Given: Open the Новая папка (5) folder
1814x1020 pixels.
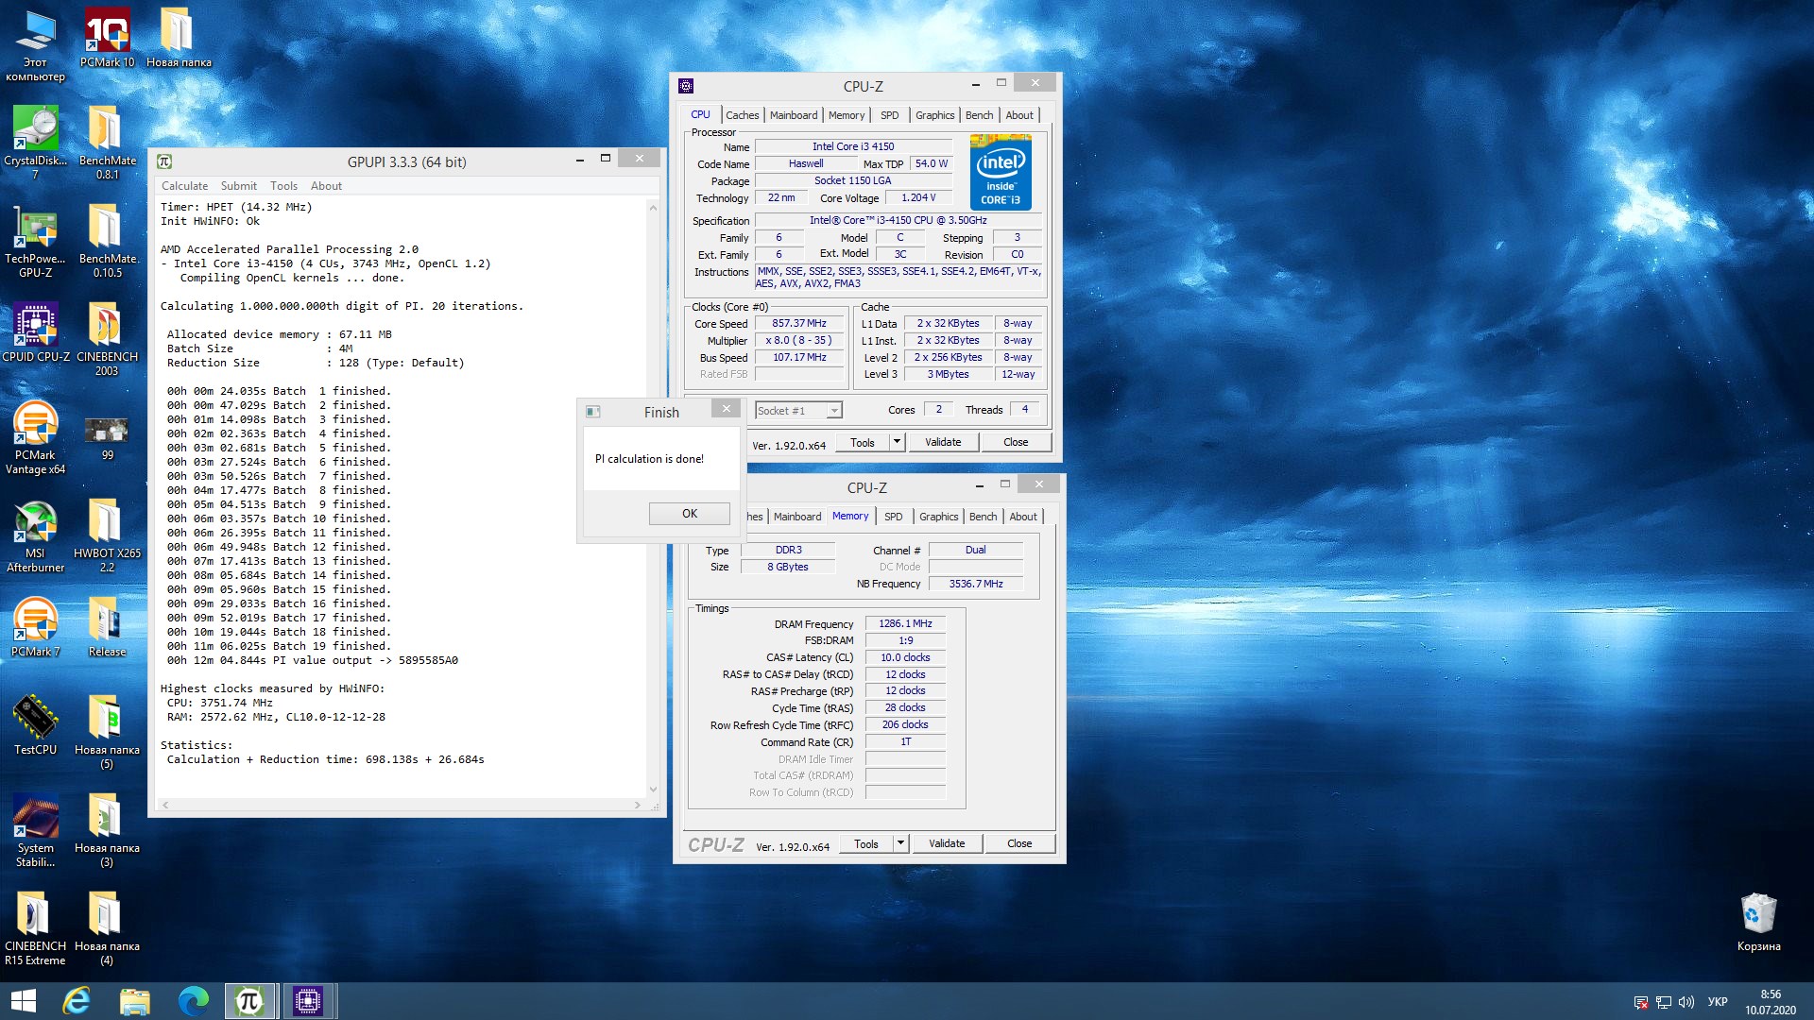Looking at the screenshot, I should [107, 731].
